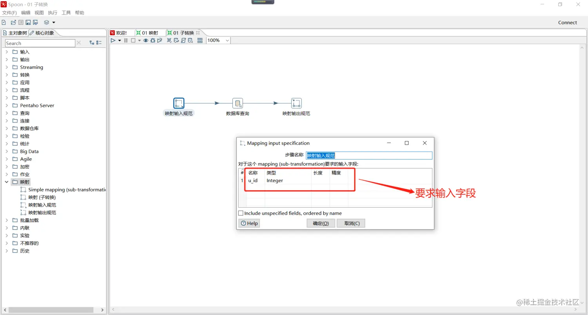Screen dimensions: 588x315
Task: Click the left panel horizontal scrollbar
Action: tap(51, 310)
